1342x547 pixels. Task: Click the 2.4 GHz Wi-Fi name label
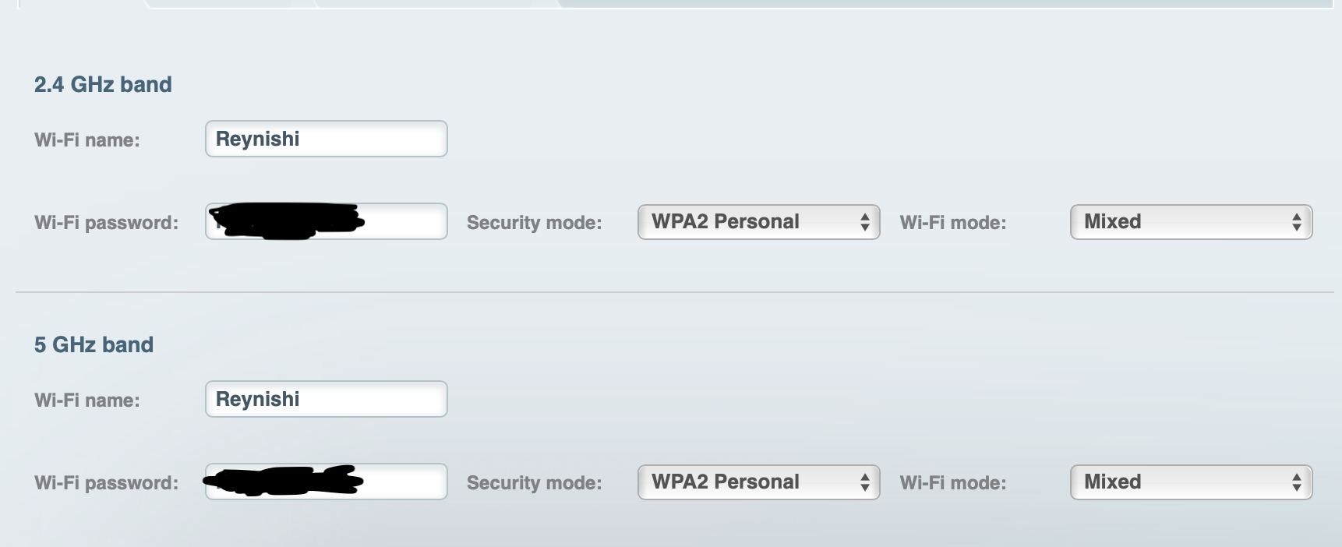tap(87, 140)
